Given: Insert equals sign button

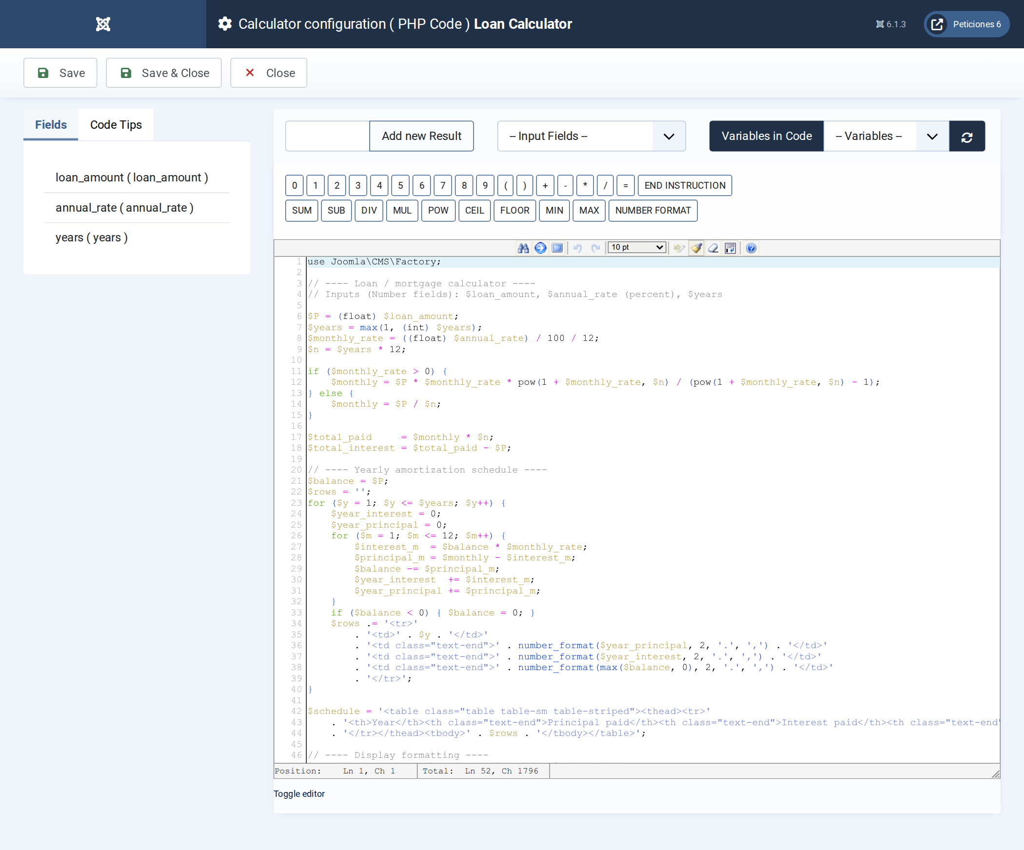Looking at the screenshot, I should [x=626, y=185].
